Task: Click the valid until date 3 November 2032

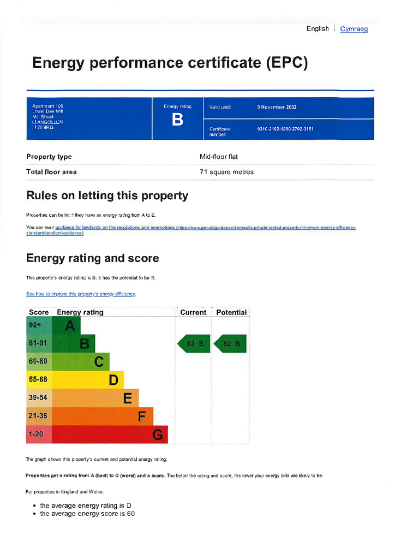Action: click(277, 107)
